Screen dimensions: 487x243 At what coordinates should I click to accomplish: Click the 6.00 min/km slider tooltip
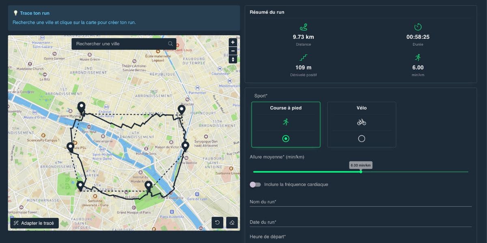tap(361, 165)
